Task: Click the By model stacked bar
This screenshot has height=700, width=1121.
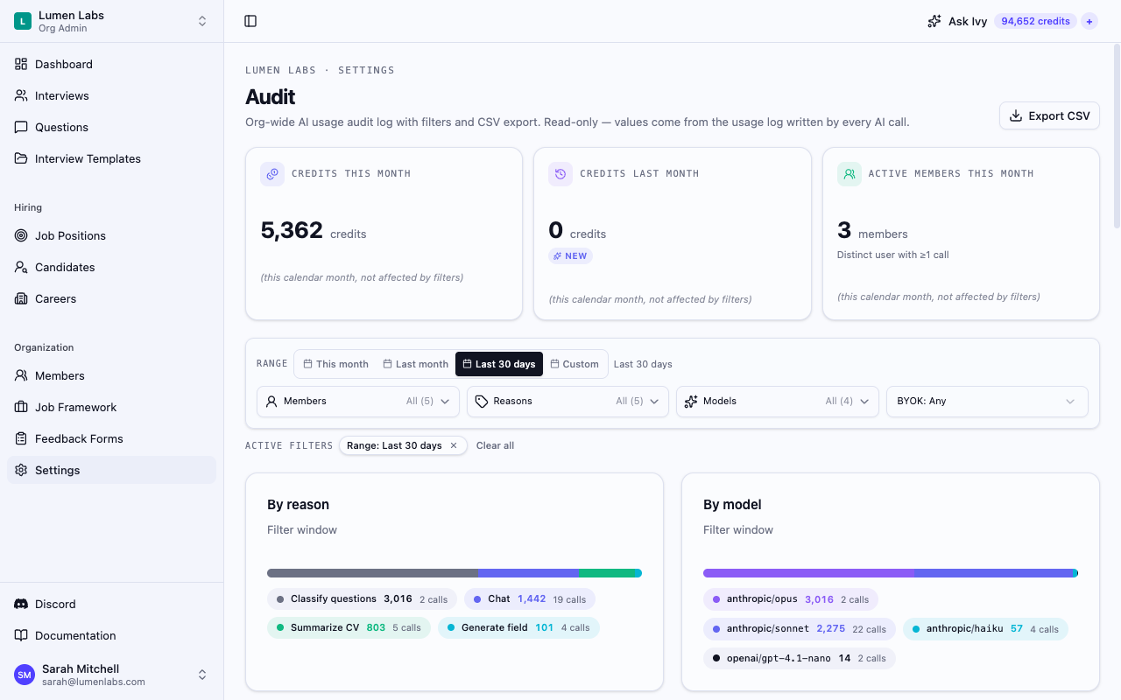Action: [891, 573]
